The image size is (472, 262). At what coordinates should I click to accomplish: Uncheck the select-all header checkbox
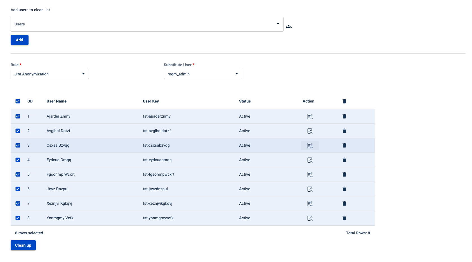pyautogui.click(x=18, y=101)
